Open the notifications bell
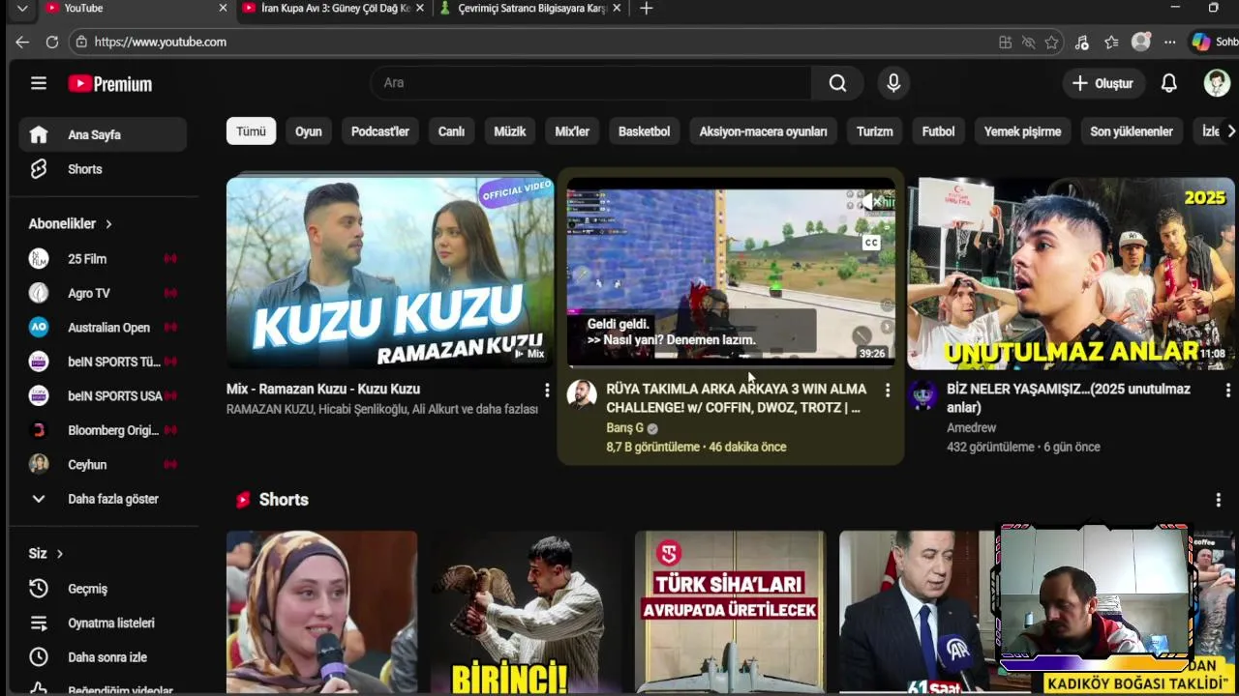Image resolution: width=1239 pixels, height=696 pixels. tap(1169, 83)
